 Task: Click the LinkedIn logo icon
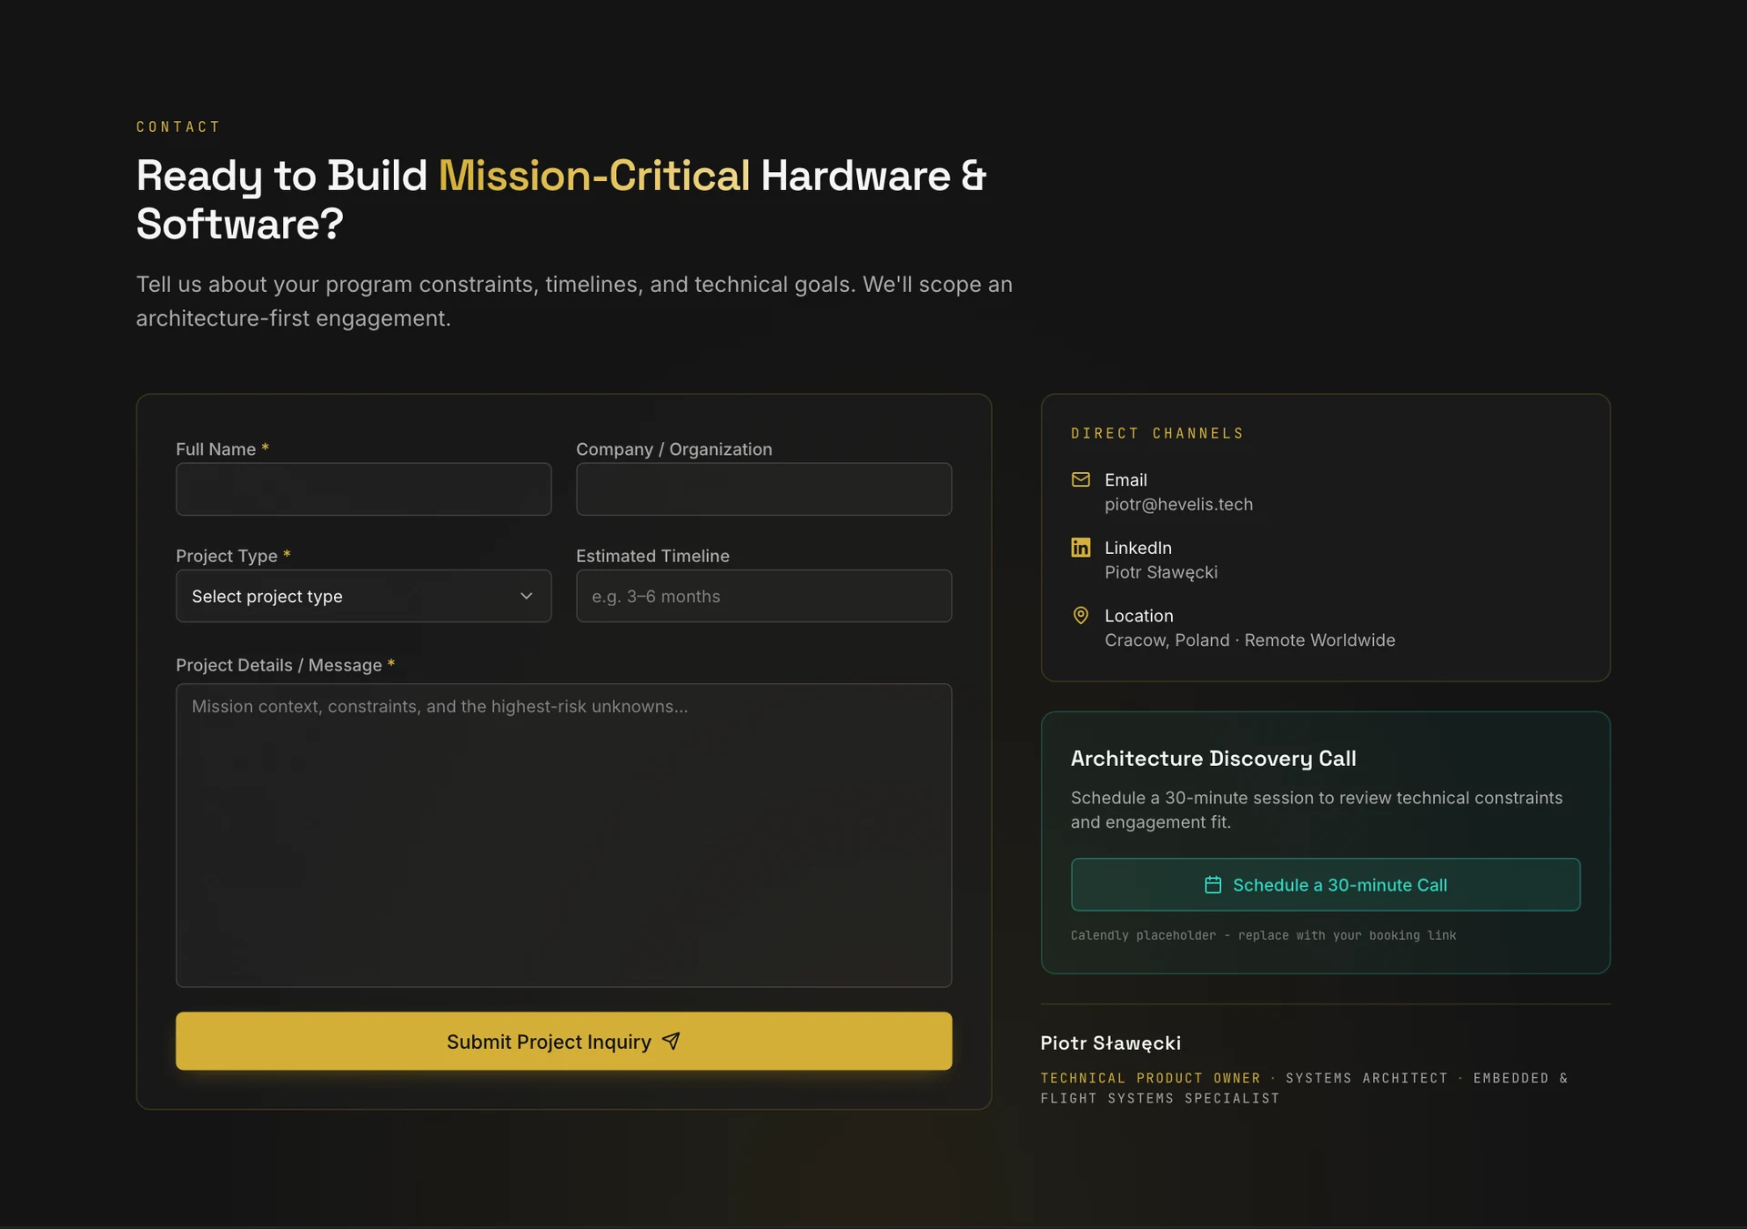(x=1080, y=548)
